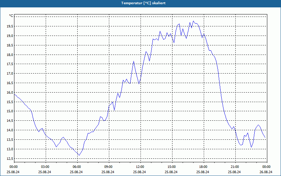Select the 13,5 y-axis value
Image resolution: width=281 pixels, height=176 pixels.
tap(10, 139)
